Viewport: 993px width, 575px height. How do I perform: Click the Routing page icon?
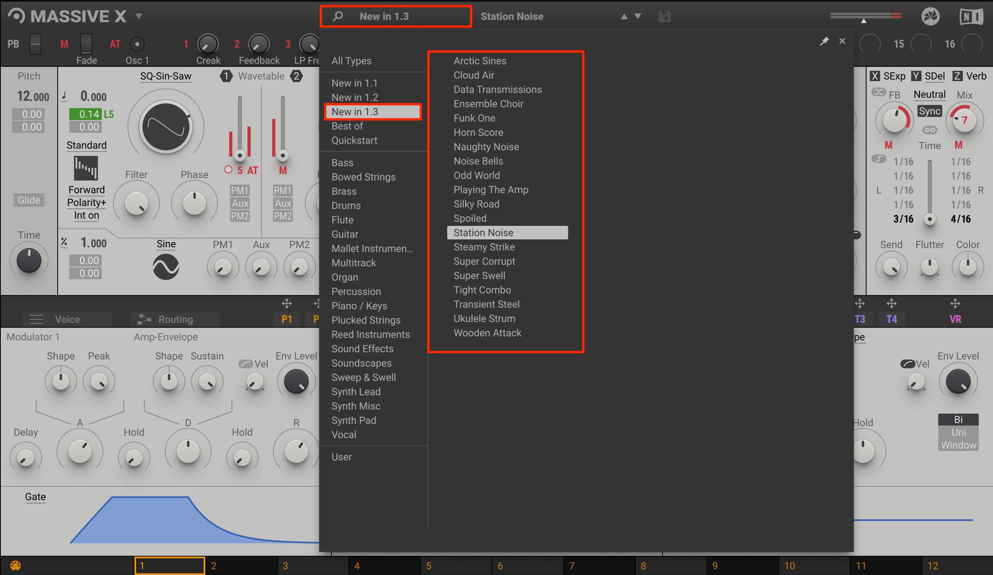(x=144, y=319)
